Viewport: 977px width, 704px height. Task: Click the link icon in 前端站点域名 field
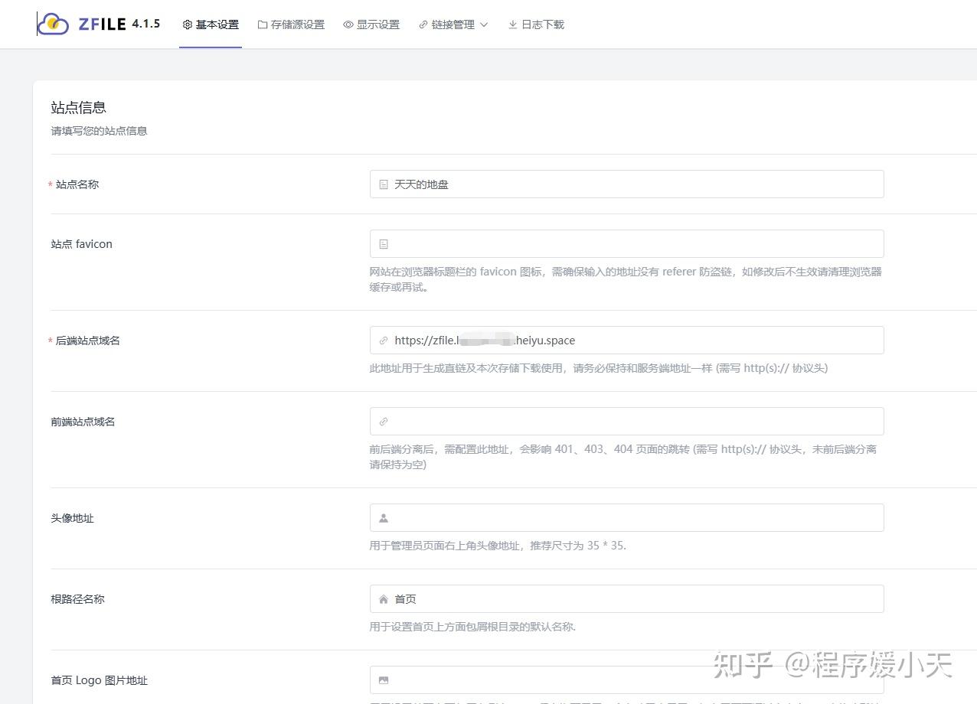pyautogui.click(x=384, y=422)
